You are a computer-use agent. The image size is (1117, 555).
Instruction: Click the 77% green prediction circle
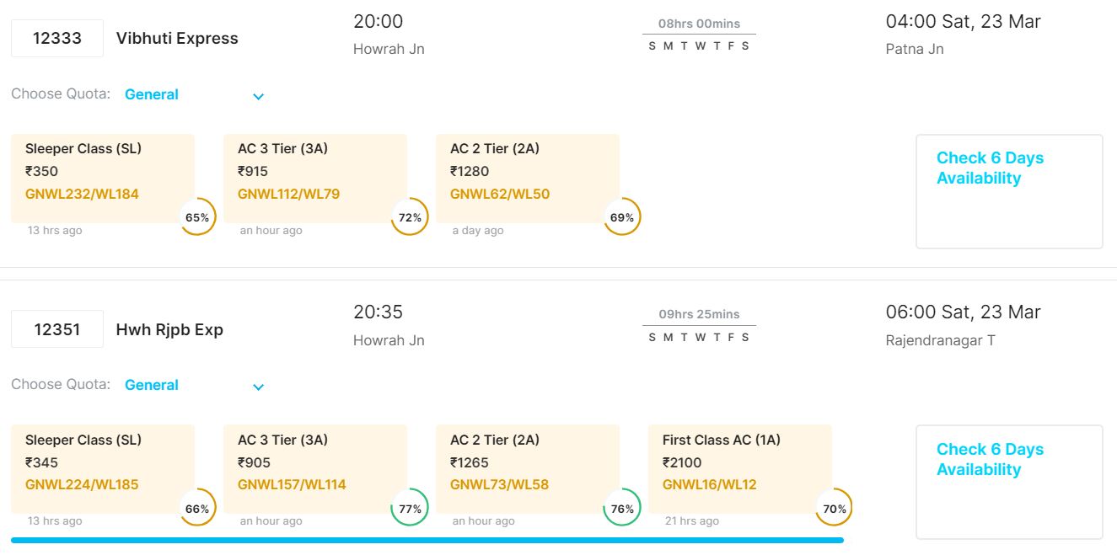[410, 509]
